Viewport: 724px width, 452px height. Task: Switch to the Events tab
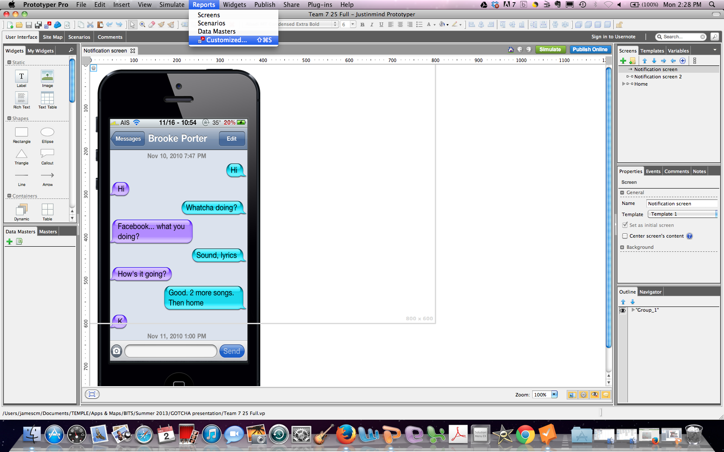tap(653, 171)
